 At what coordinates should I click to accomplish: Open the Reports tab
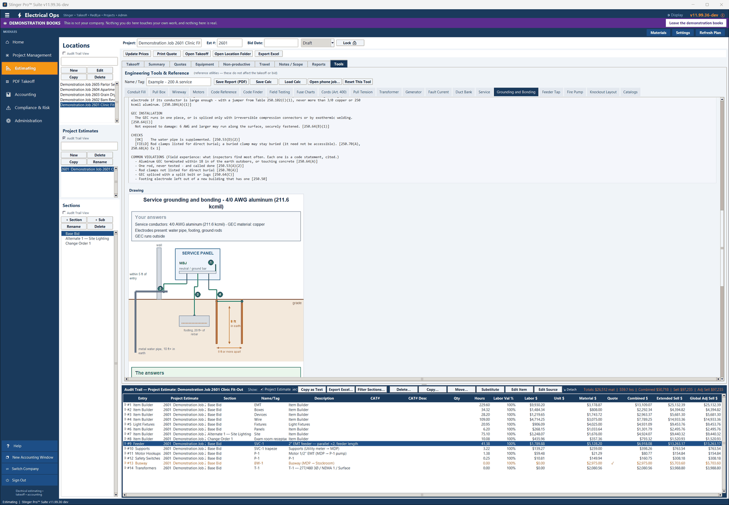(319, 64)
